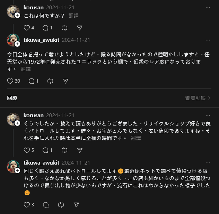Open more options on tikuwa_awukit's first post
Screen dimensions: 219x214
tap(208, 40)
